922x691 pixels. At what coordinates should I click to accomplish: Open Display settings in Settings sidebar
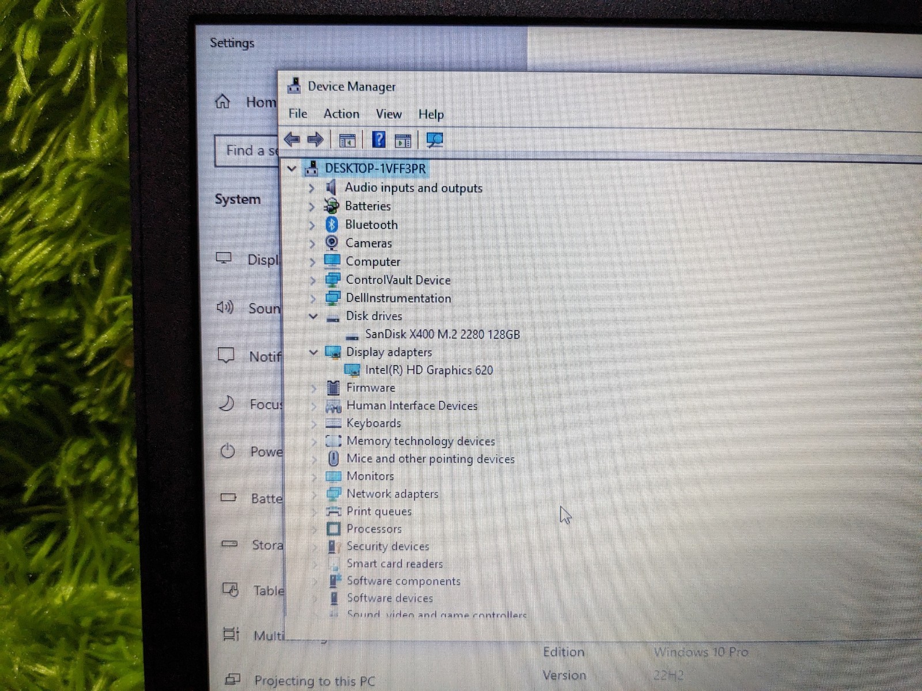click(263, 260)
